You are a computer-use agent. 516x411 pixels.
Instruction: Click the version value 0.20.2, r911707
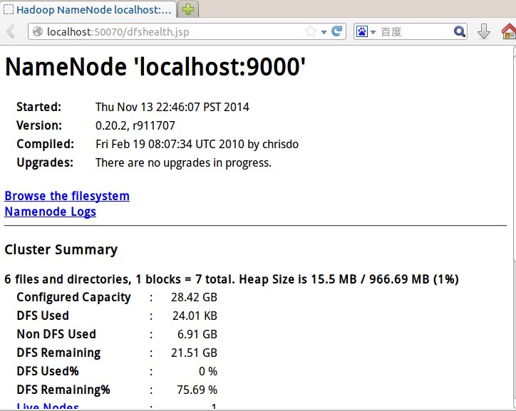pyautogui.click(x=135, y=125)
